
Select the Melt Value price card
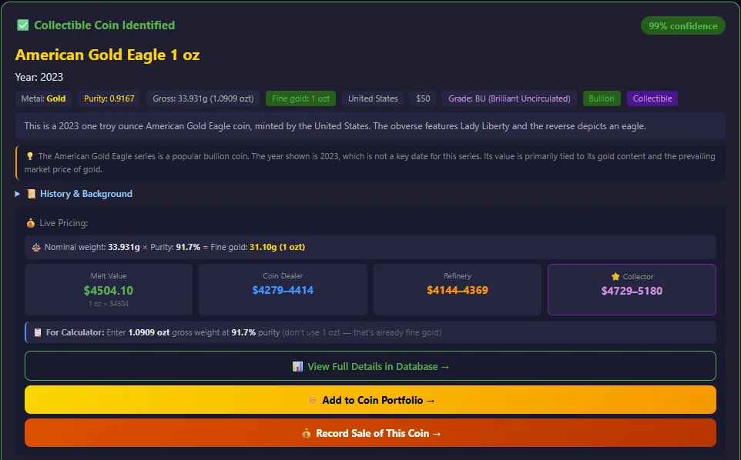(x=109, y=289)
